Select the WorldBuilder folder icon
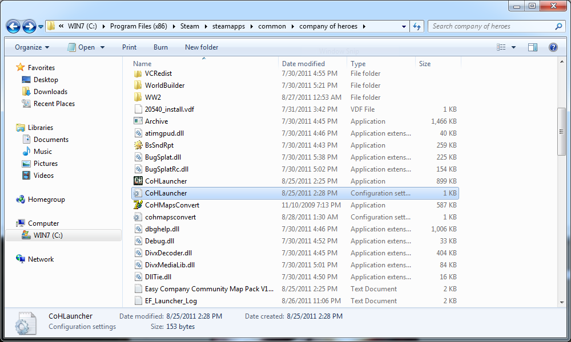This screenshot has height=342, width=571. [138, 85]
